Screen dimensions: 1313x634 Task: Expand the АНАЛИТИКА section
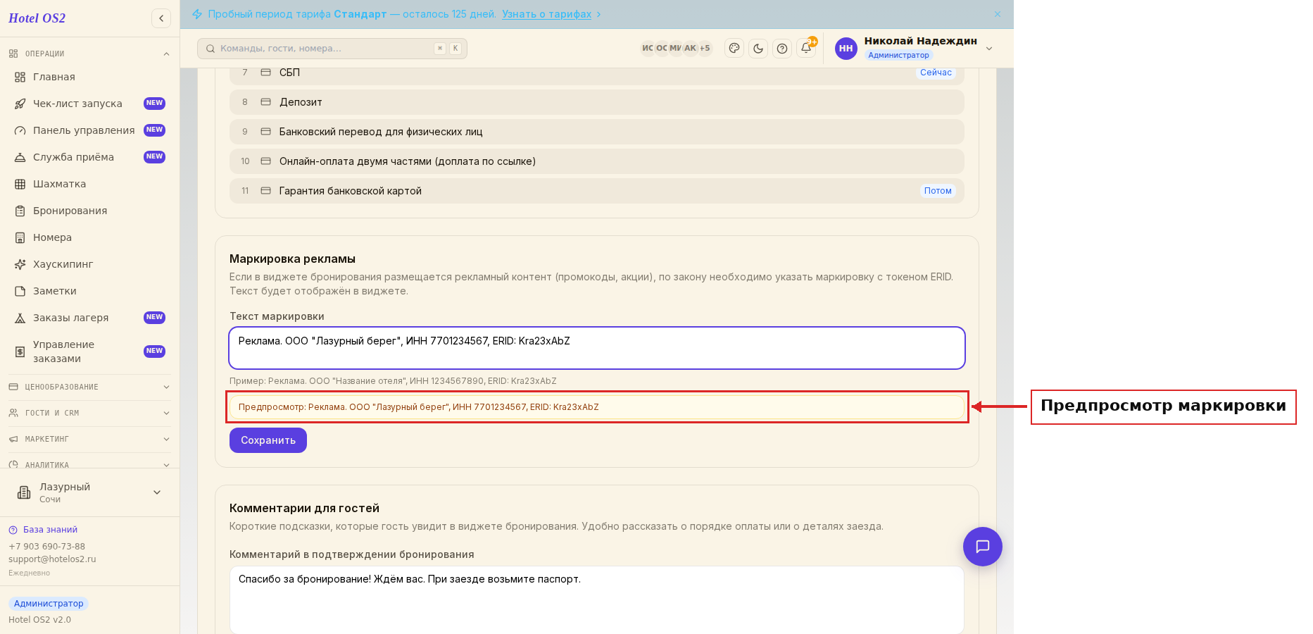pyautogui.click(x=89, y=464)
